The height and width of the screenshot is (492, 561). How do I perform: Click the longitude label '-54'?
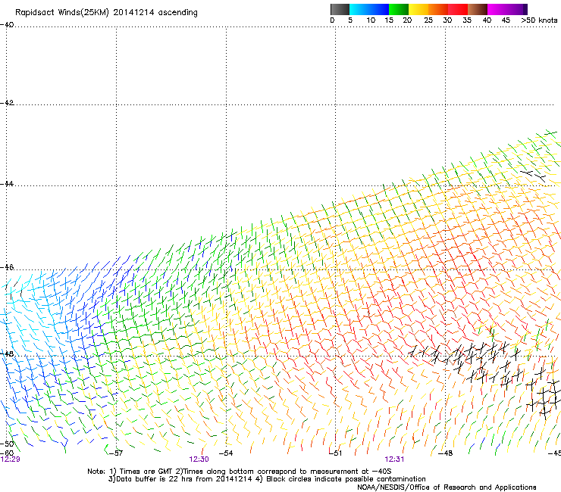(226, 453)
